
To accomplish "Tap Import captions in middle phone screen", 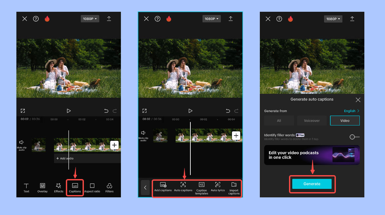I will click(234, 188).
